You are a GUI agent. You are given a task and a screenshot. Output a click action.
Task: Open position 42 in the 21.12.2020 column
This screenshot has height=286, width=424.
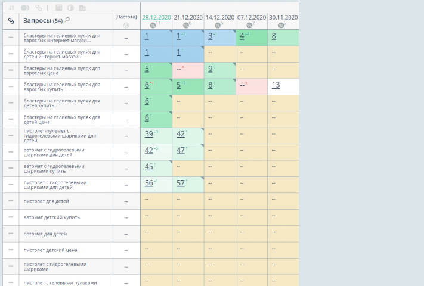pos(180,134)
